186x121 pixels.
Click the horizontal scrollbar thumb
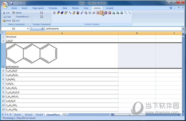click(x=130, y=115)
